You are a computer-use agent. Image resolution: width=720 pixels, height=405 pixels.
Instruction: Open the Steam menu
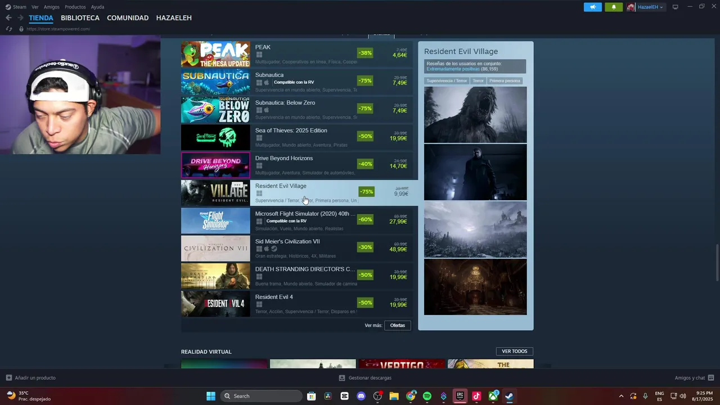[x=16, y=7]
